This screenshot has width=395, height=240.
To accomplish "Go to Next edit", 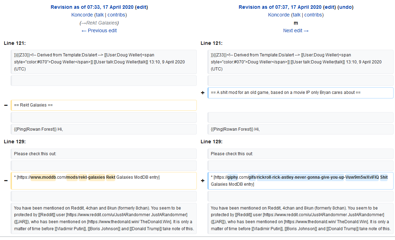I will (296, 30).
